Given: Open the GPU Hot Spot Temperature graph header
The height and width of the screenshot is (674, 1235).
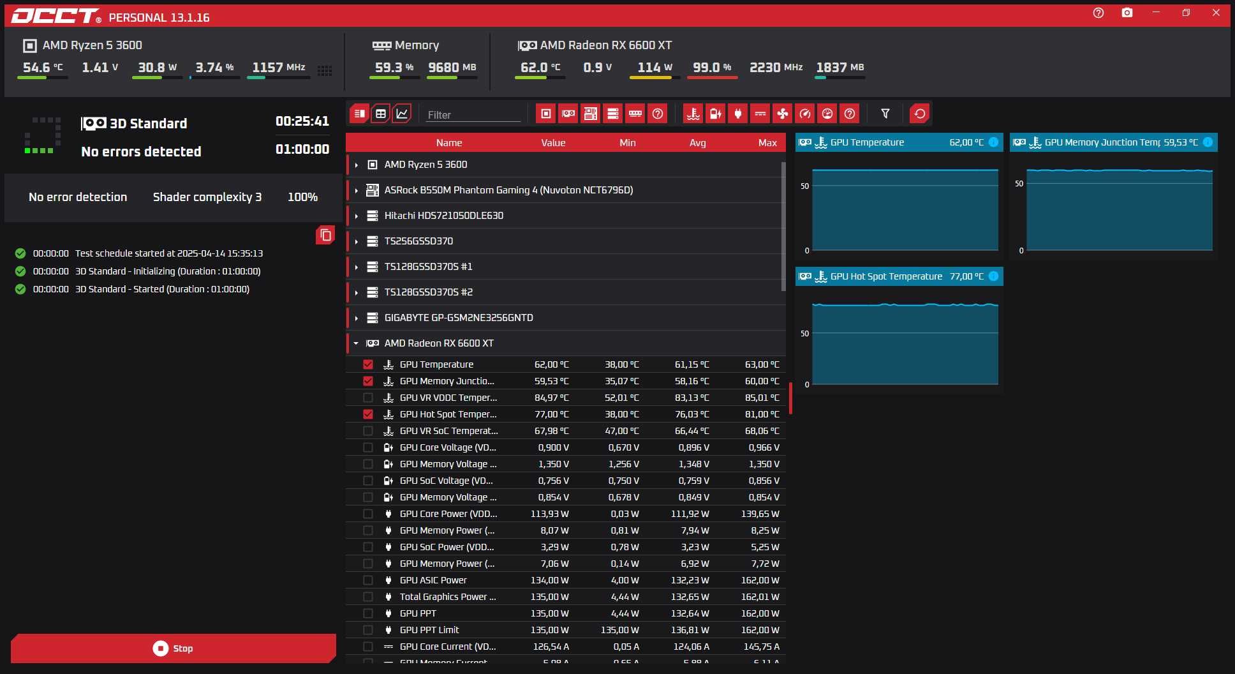Looking at the screenshot, I should click(x=899, y=276).
